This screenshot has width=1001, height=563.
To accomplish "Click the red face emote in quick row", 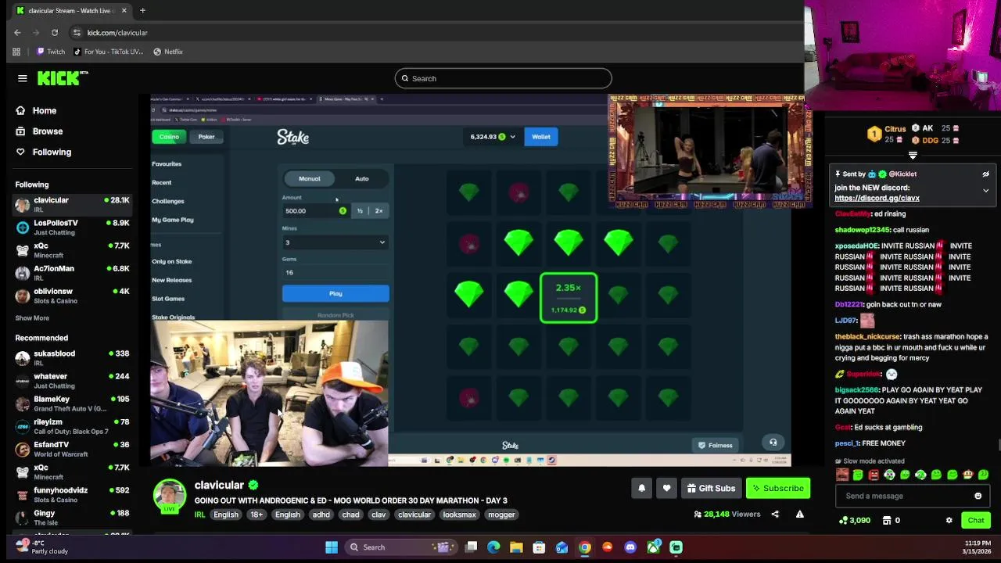I will tap(874, 475).
